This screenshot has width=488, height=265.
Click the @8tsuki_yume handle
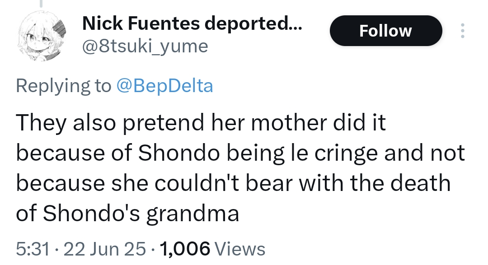point(145,46)
